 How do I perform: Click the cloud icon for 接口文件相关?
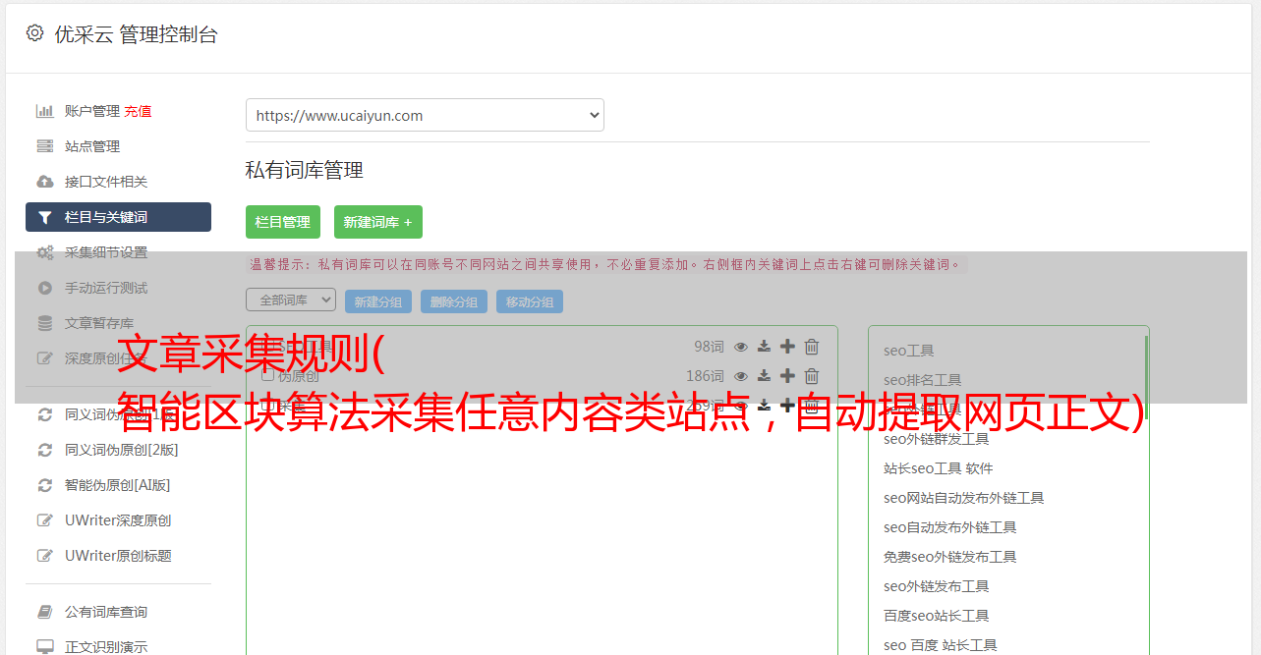[45, 182]
